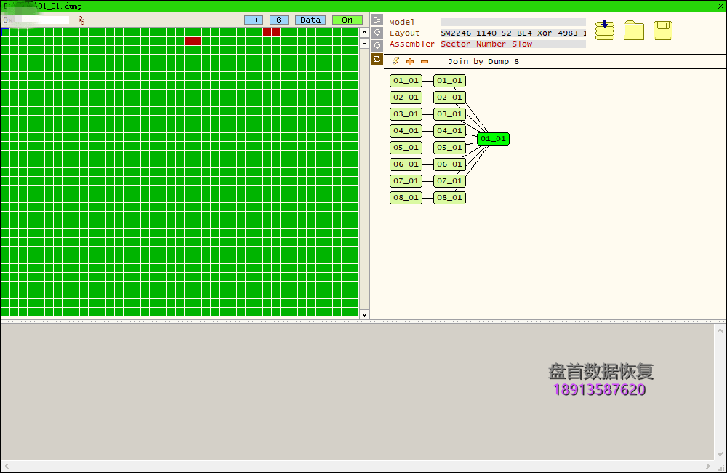Viewport: 727px width, 473px height.
Task: Select middle-column node 02_01
Action: [450, 98]
